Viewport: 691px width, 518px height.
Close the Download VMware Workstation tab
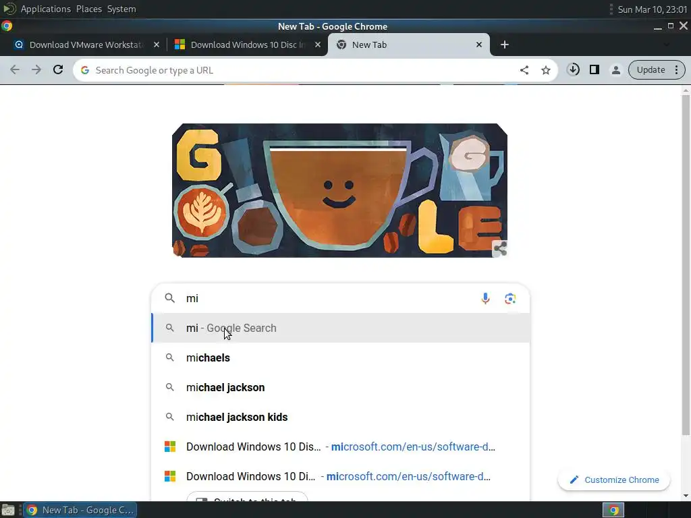[156, 45]
